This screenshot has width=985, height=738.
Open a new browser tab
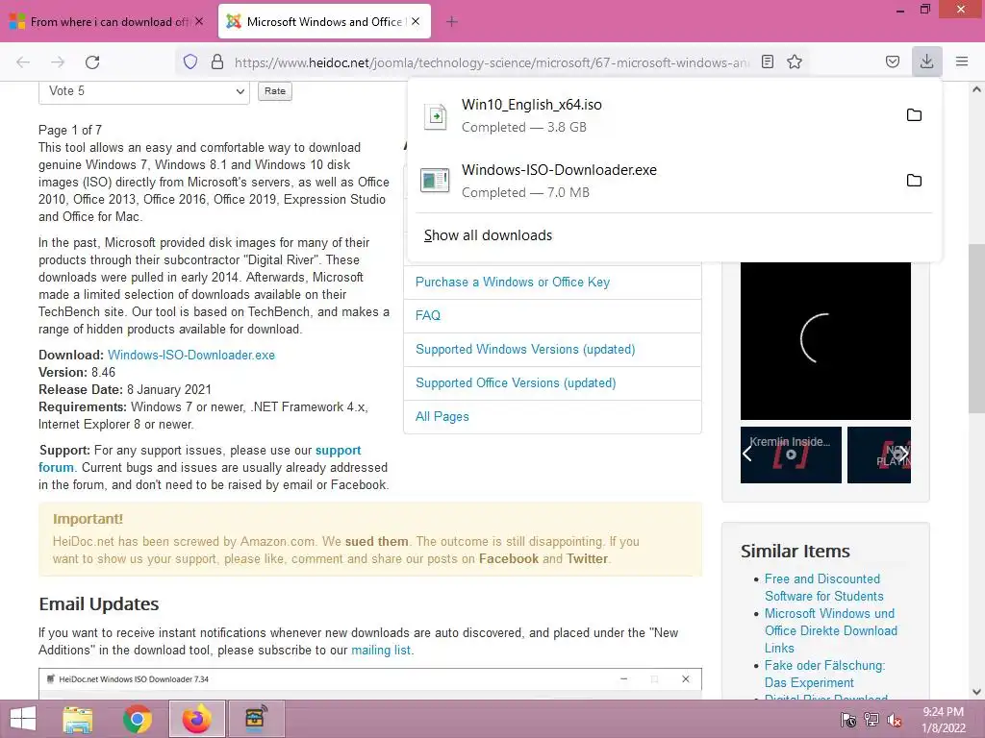click(x=452, y=22)
